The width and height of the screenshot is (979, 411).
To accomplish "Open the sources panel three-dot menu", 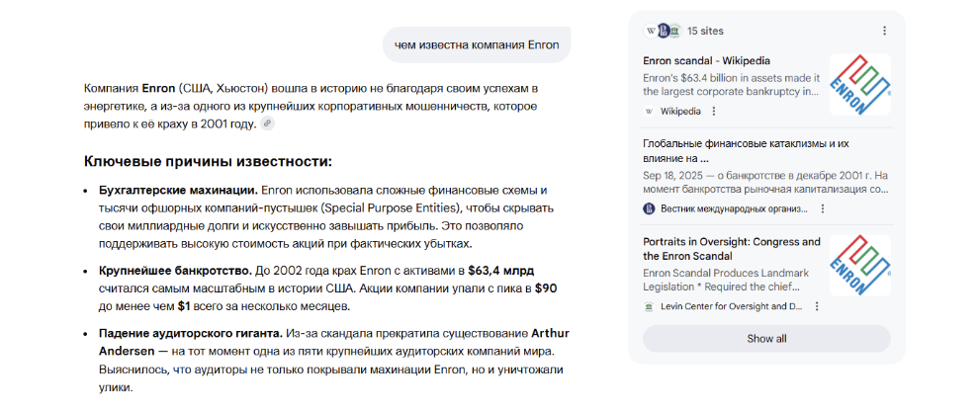I will [x=884, y=31].
